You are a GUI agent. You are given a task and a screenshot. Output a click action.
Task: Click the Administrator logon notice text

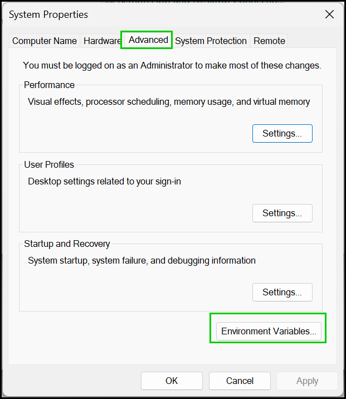point(172,65)
